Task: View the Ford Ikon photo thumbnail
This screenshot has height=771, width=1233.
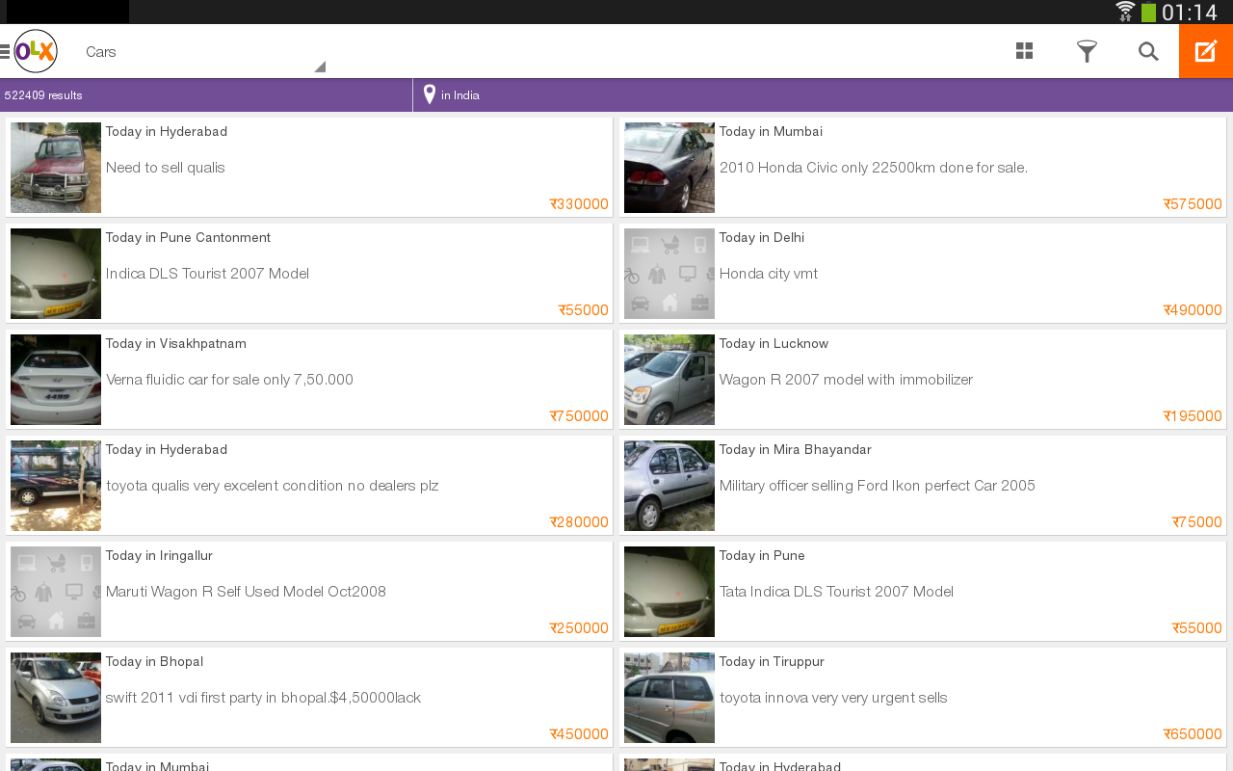Action: [x=669, y=486]
